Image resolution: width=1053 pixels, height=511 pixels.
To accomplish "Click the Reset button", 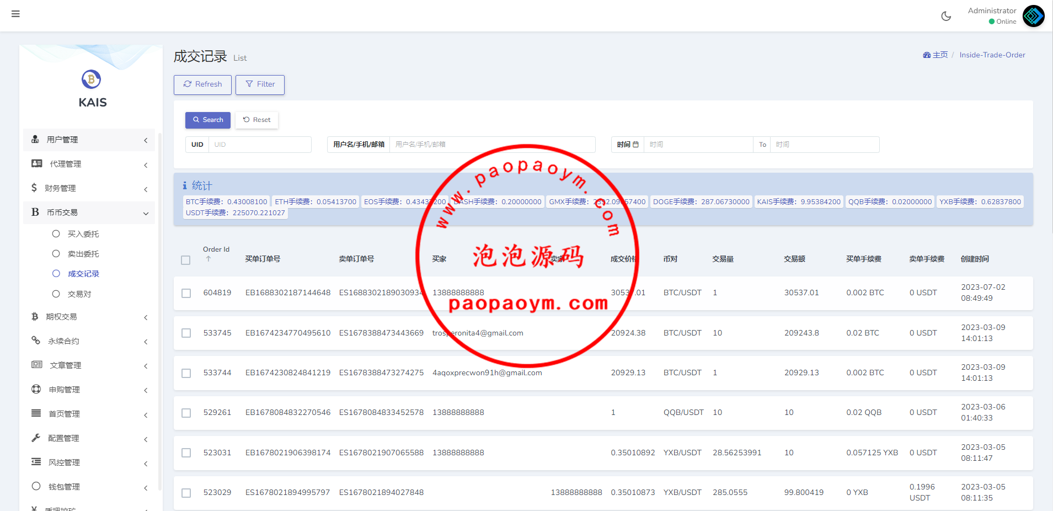I will tap(256, 120).
